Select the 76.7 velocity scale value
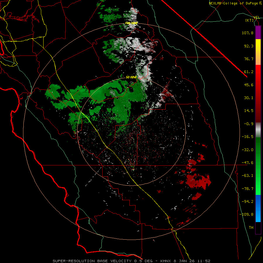 click(x=249, y=59)
